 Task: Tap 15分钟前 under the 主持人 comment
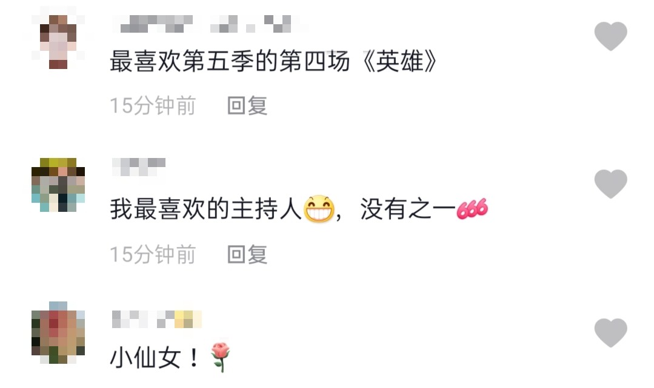pyautogui.click(x=153, y=254)
